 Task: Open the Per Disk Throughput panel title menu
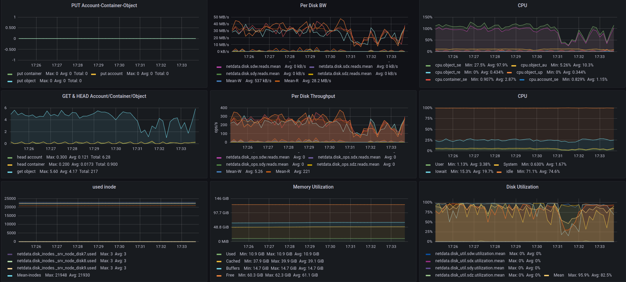[313, 96]
